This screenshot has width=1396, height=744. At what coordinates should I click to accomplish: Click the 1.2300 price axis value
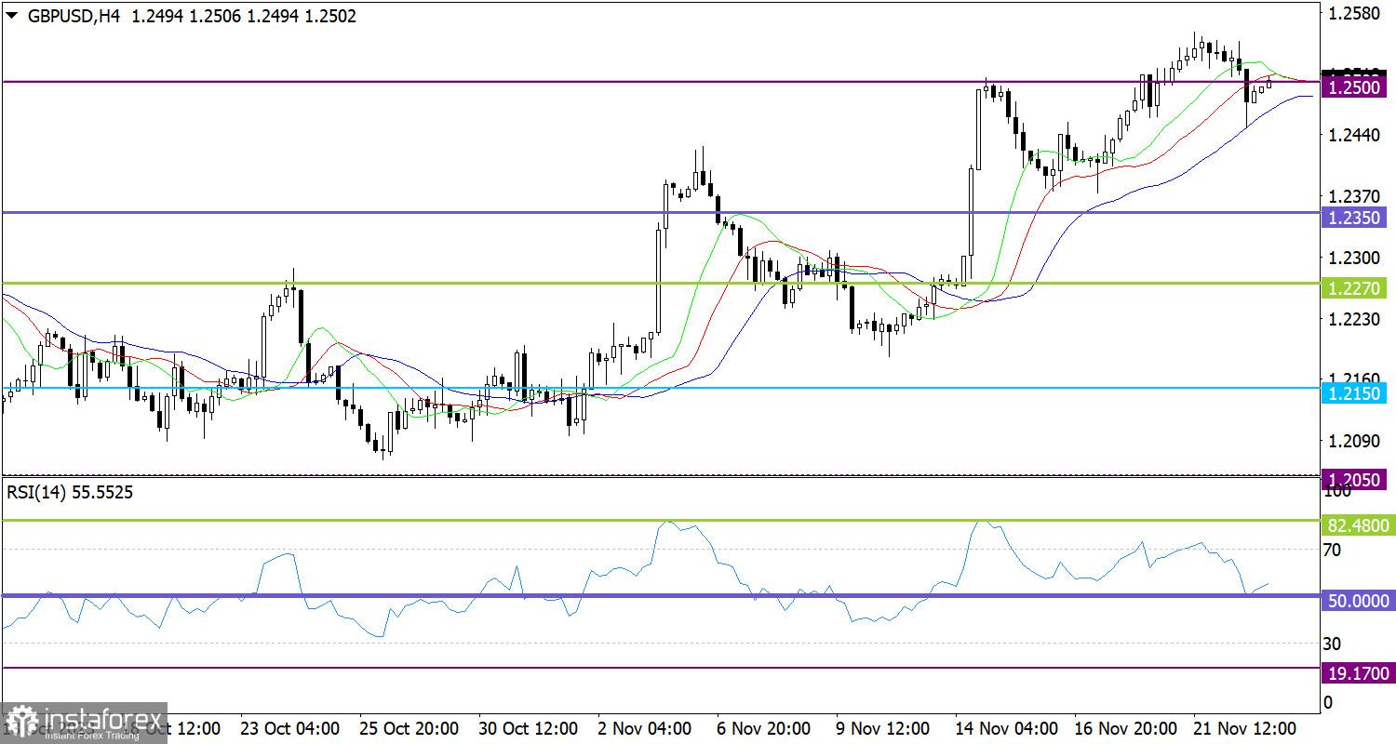[x=1353, y=258]
